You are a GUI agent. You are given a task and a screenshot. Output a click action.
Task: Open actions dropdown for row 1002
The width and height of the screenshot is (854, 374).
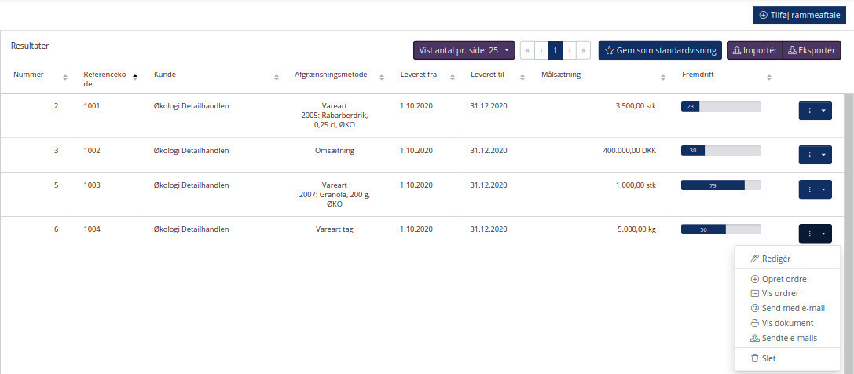point(815,155)
